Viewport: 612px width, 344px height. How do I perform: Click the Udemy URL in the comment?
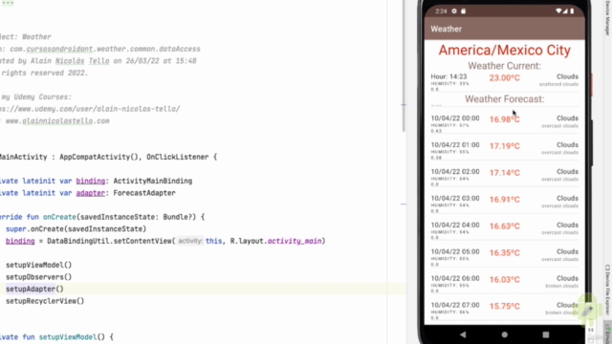[x=90, y=109]
